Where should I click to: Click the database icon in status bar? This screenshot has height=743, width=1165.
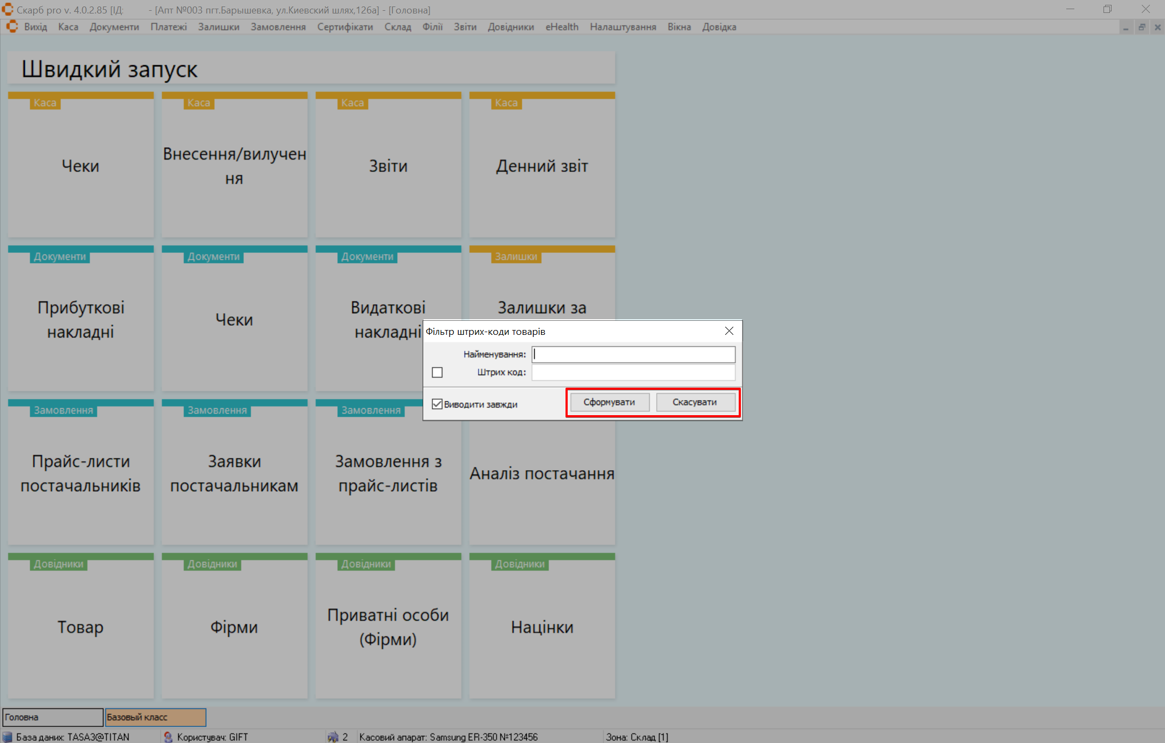8,737
